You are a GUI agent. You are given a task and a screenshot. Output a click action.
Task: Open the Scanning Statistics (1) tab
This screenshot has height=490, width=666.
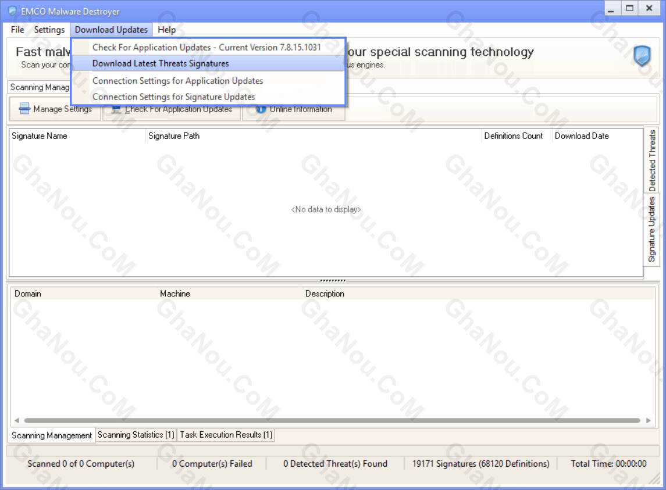click(136, 435)
